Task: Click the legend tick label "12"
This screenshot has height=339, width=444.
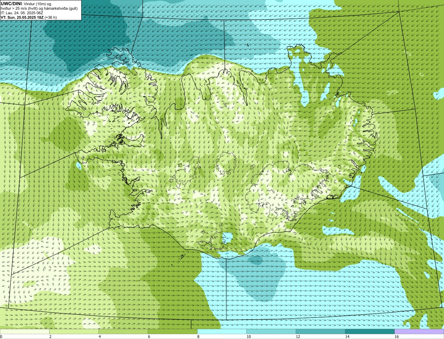Action: (x=298, y=337)
